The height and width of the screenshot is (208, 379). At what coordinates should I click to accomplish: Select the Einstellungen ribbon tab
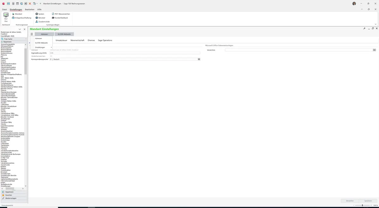pyautogui.click(x=16, y=9)
